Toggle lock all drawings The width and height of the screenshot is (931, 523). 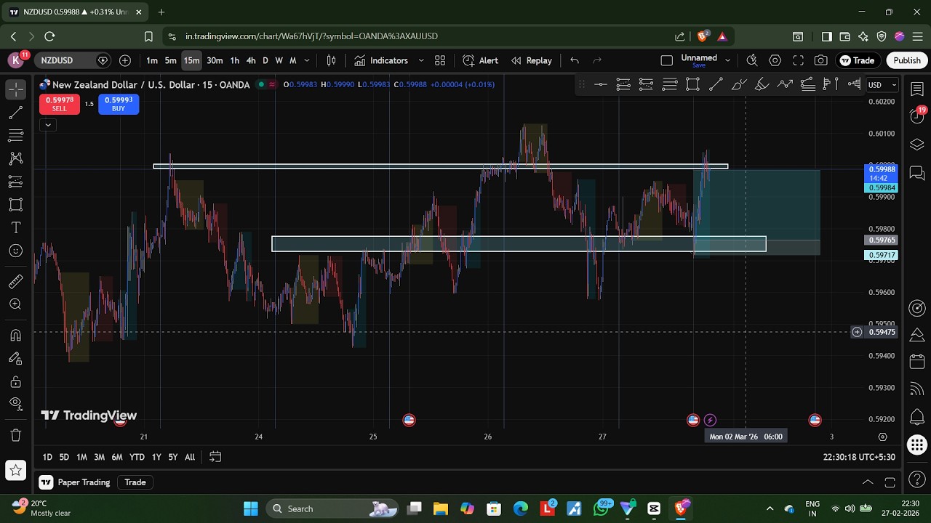15,381
